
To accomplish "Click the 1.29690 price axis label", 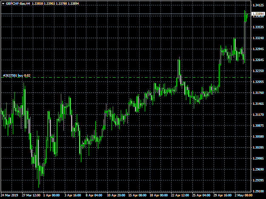I will tap(258, 169).
